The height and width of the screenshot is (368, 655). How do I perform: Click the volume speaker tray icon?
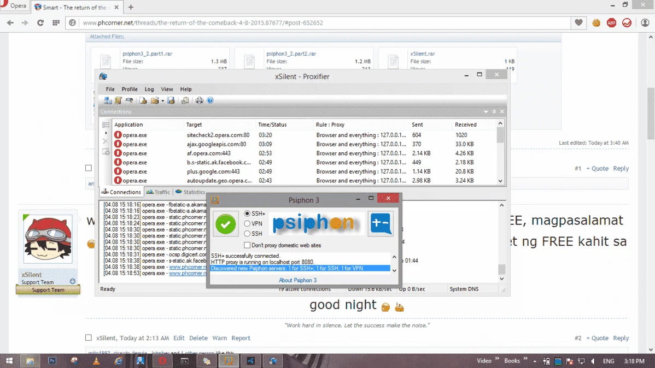pos(592,361)
